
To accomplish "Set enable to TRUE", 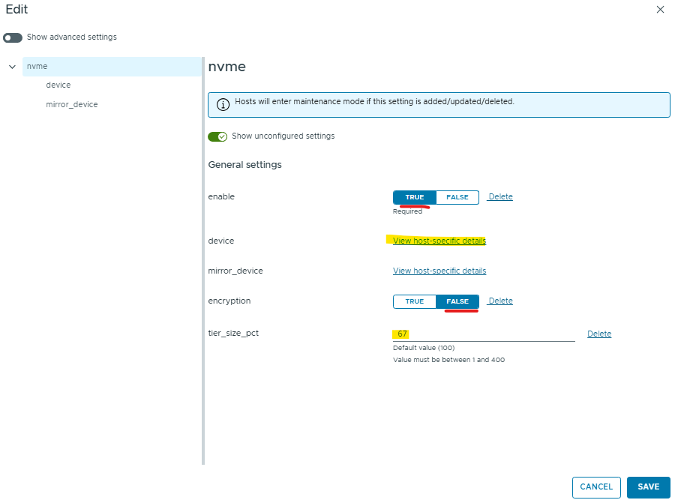I will (x=415, y=197).
